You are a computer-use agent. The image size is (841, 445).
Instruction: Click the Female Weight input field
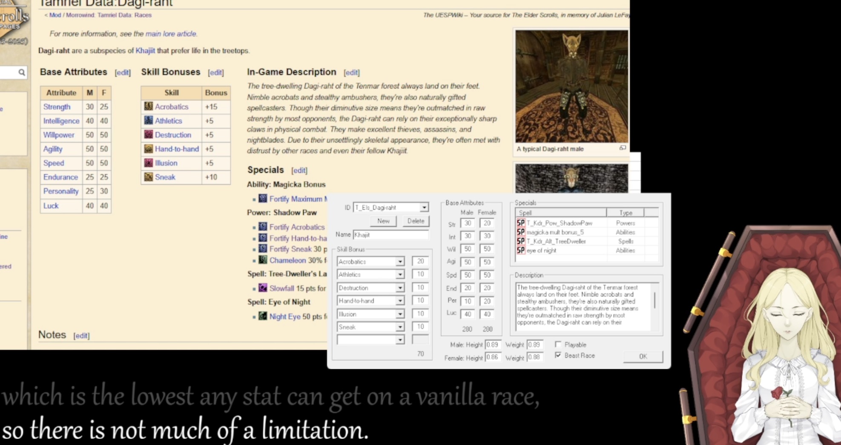[534, 357]
